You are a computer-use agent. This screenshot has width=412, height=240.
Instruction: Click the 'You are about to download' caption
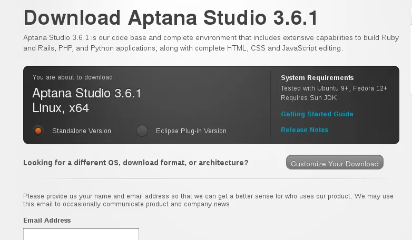coord(73,77)
